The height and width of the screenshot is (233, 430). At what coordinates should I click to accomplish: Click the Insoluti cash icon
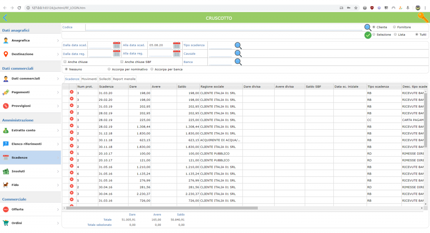point(6,171)
